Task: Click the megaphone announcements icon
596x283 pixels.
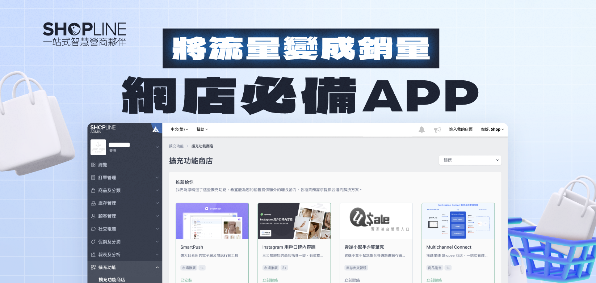Action: 437,130
